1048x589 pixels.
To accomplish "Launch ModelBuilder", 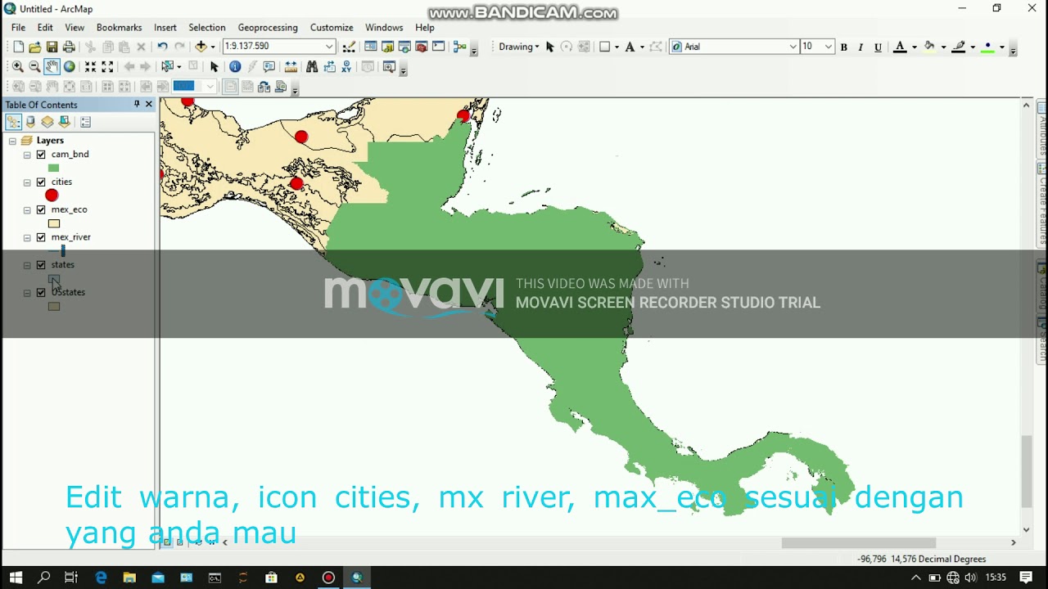I will 459,47.
